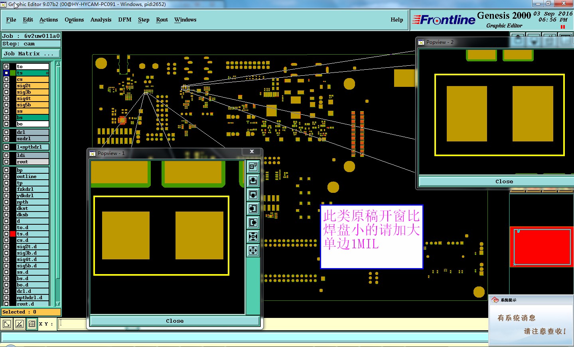
Task: Select layer 'sig5b' in layer list
Action: (32, 105)
